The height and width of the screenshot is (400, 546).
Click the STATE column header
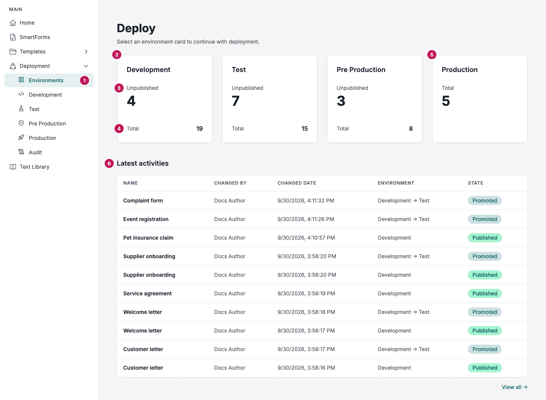475,183
